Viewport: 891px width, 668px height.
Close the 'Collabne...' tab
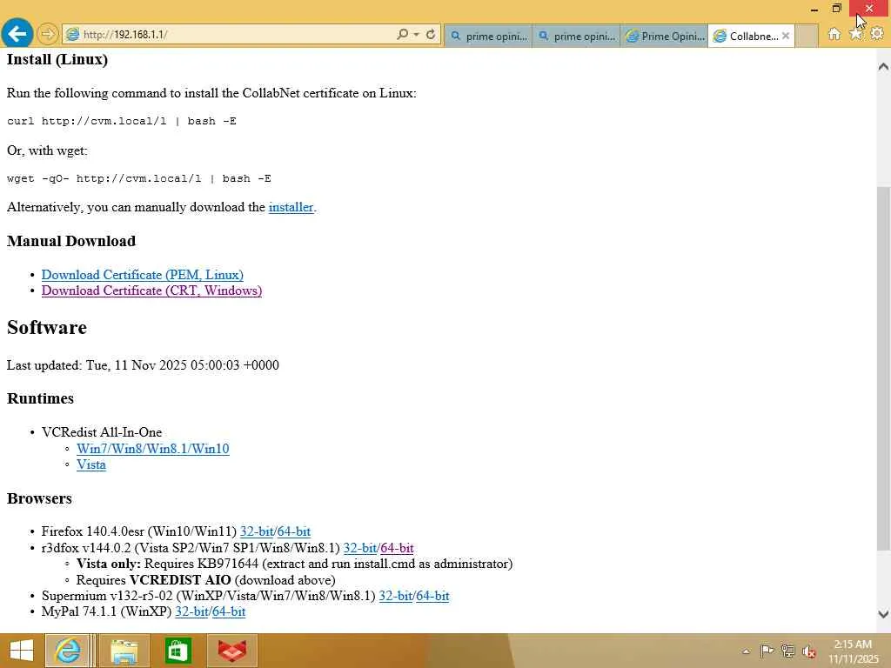786,36
